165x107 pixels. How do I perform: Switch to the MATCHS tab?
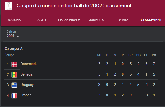point(14,20)
